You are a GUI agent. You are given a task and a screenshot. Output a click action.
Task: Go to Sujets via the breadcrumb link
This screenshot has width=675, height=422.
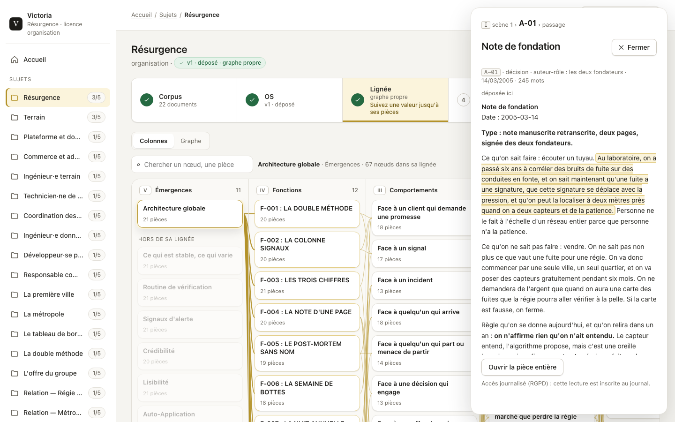pyautogui.click(x=168, y=15)
